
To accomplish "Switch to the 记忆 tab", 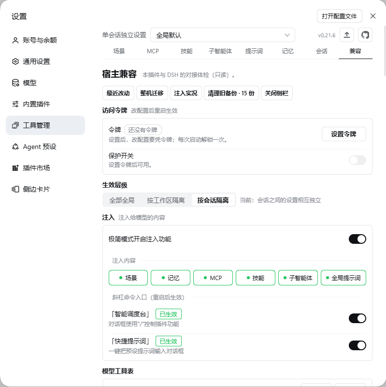I will point(288,51).
